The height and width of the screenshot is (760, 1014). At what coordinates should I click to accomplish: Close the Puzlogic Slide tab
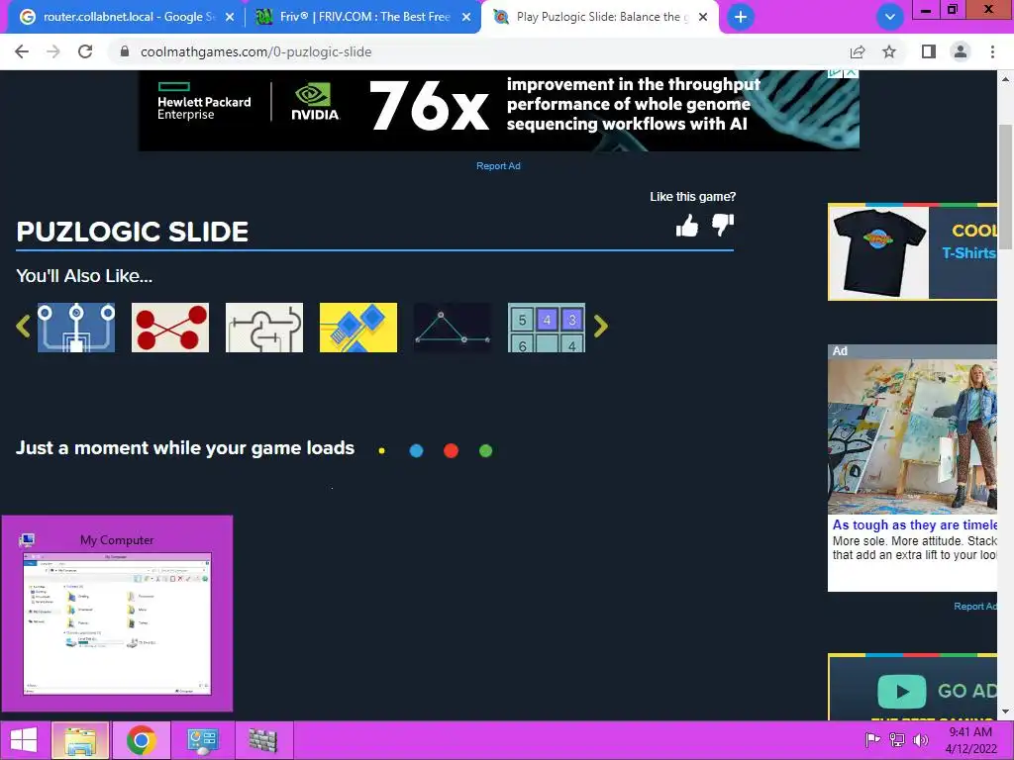(x=703, y=17)
